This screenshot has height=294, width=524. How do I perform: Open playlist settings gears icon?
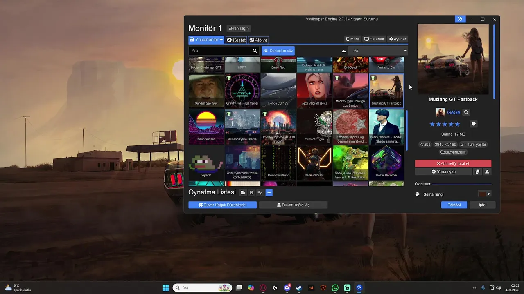260,192
